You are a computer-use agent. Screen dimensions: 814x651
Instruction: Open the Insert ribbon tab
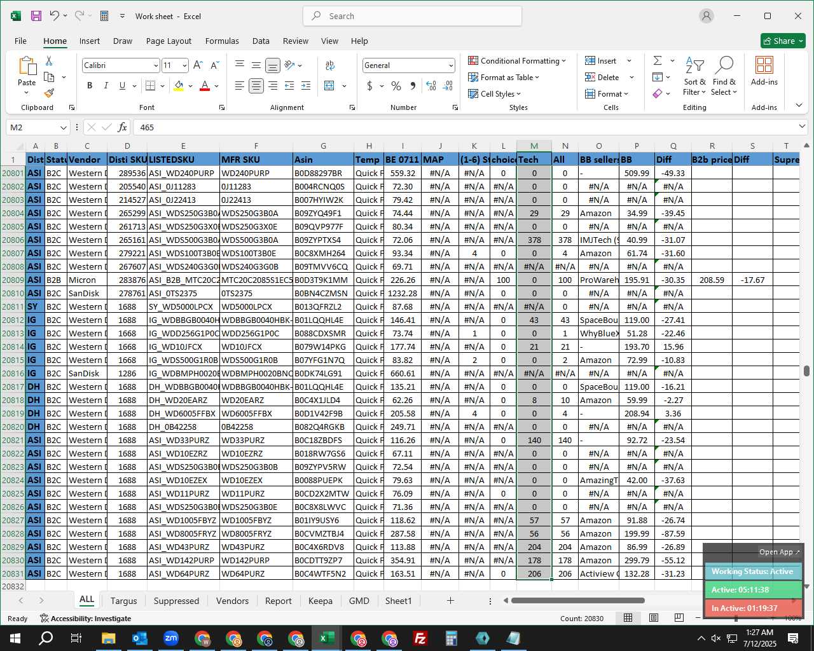click(x=90, y=41)
